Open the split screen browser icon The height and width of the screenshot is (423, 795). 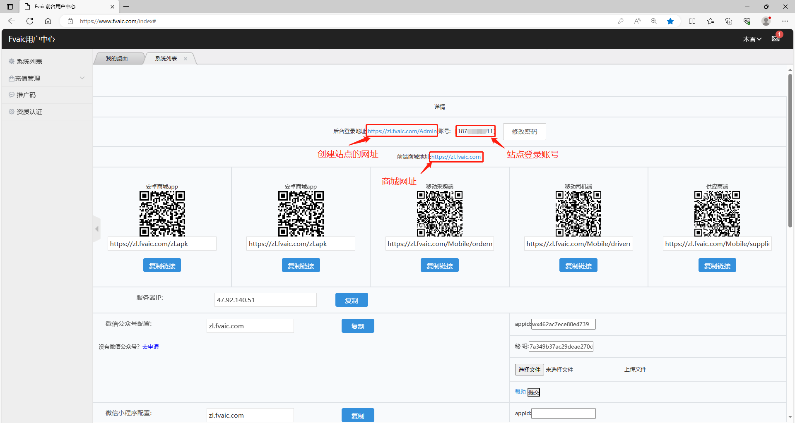(692, 21)
